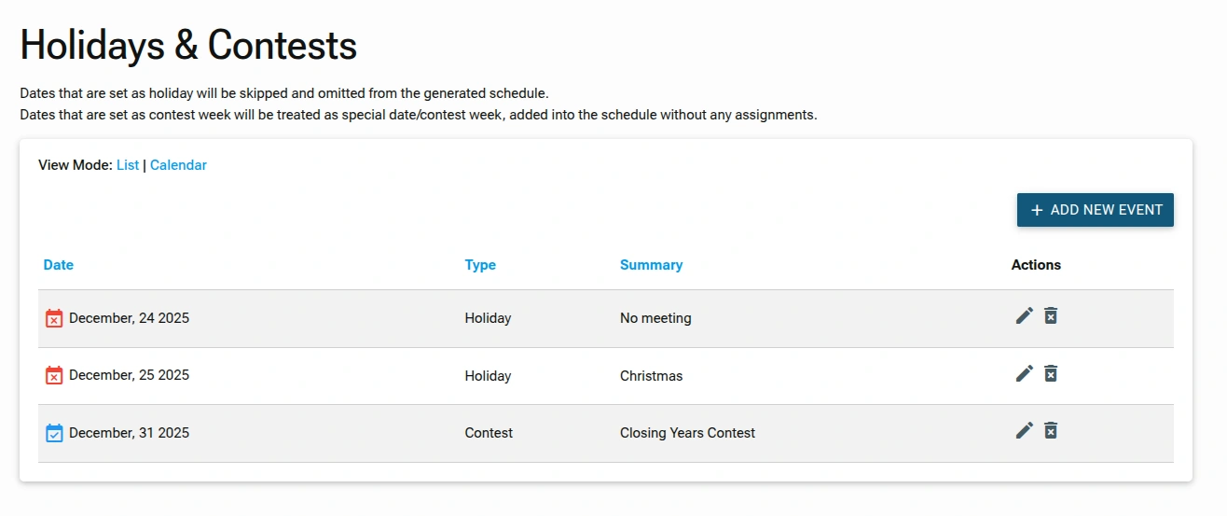Image resolution: width=1227 pixels, height=516 pixels.
Task: Switch to List view mode
Action: [128, 165]
